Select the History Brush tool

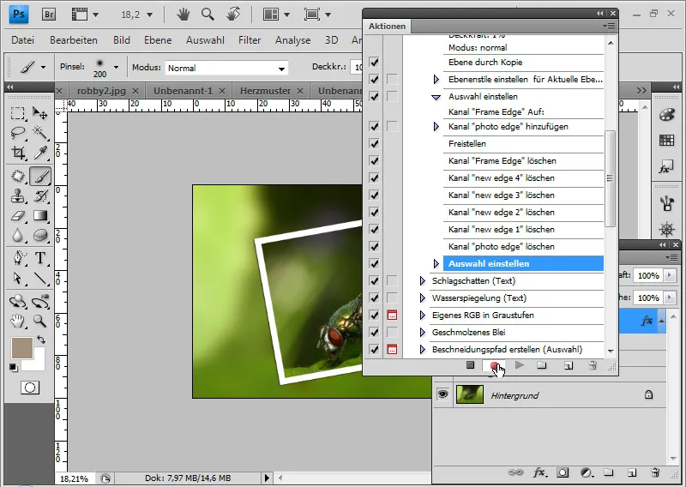[39, 196]
